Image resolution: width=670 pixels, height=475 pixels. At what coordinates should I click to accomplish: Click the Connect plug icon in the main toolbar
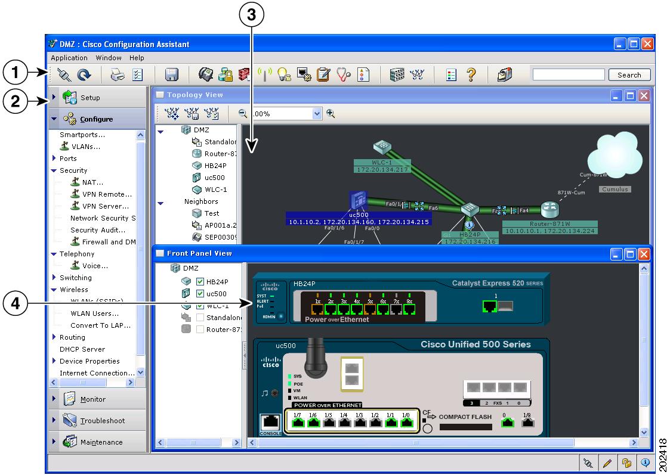pos(64,75)
